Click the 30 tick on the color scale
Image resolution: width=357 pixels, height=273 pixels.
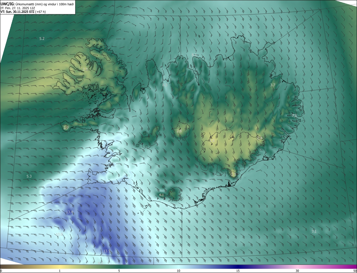coord(297,271)
